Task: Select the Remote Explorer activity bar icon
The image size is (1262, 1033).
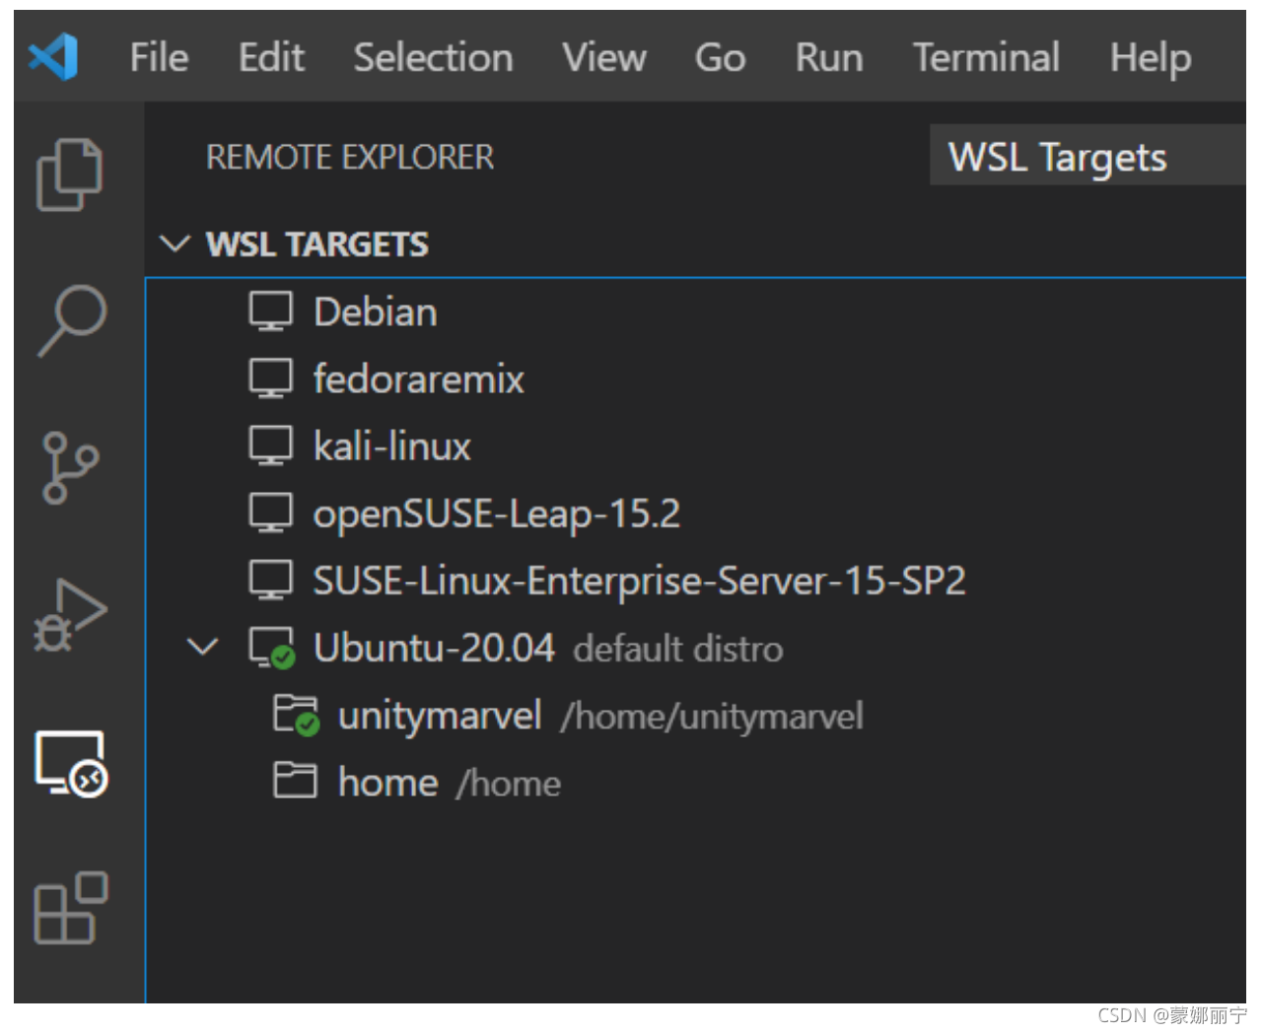Action: (71, 763)
